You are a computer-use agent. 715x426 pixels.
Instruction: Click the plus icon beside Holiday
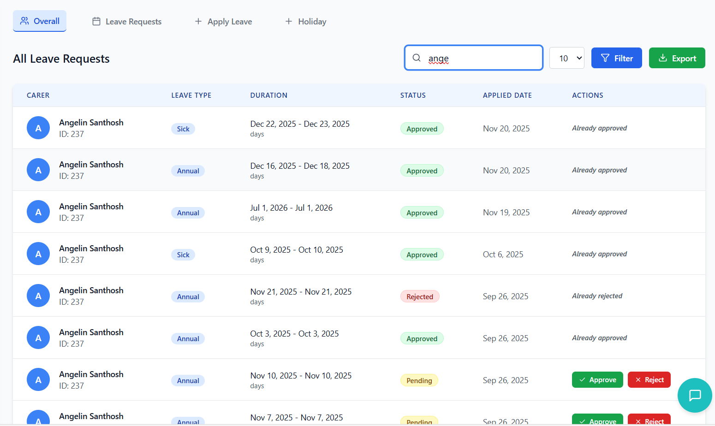click(x=289, y=21)
